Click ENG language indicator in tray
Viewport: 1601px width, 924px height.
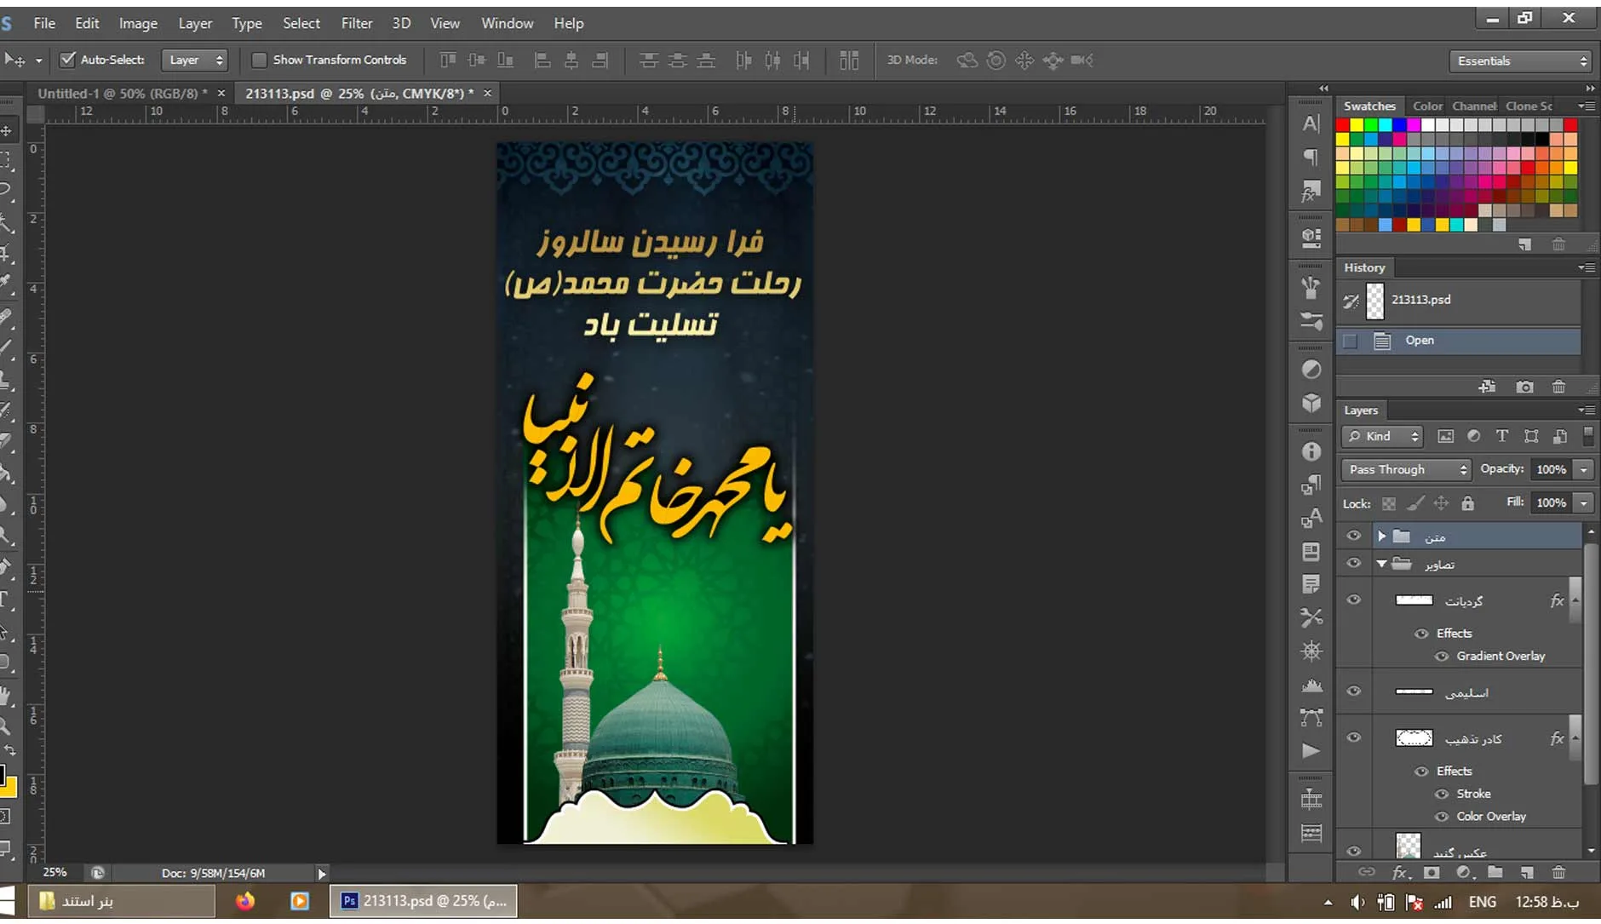(x=1482, y=902)
